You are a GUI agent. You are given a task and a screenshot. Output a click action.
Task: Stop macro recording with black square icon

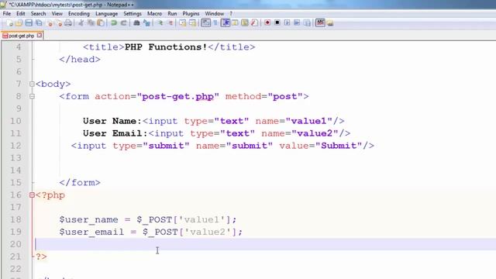point(277,22)
